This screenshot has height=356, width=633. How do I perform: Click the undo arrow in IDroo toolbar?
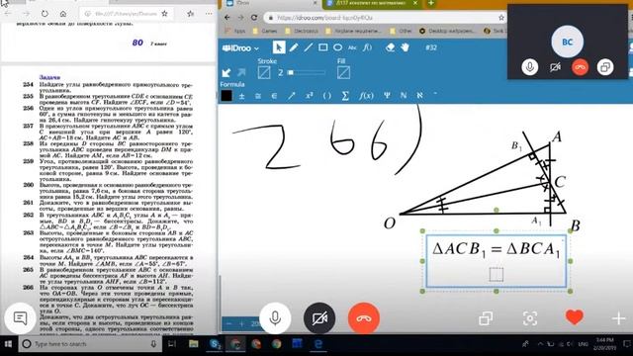pos(226,72)
